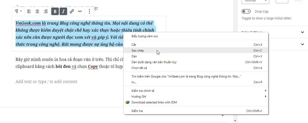Select Dán from context menu

click(x=196, y=56)
